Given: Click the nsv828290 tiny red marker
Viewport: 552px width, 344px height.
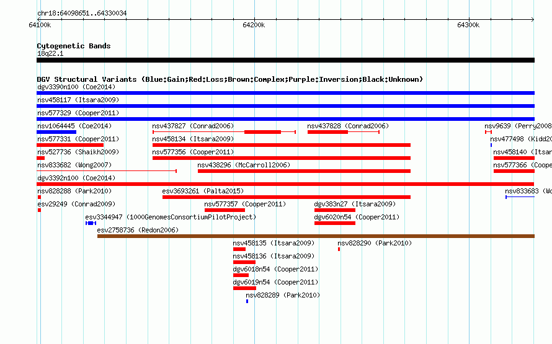Looking at the screenshot, I should 339,249.
